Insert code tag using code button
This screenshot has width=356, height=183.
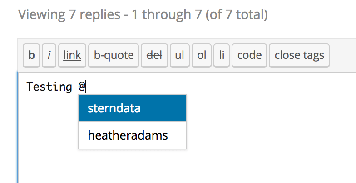point(249,55)
